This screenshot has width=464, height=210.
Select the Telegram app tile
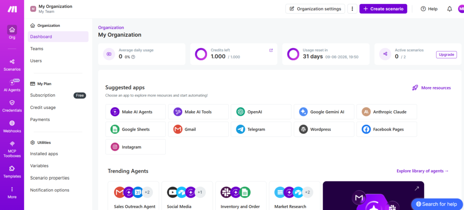(261, 129)
